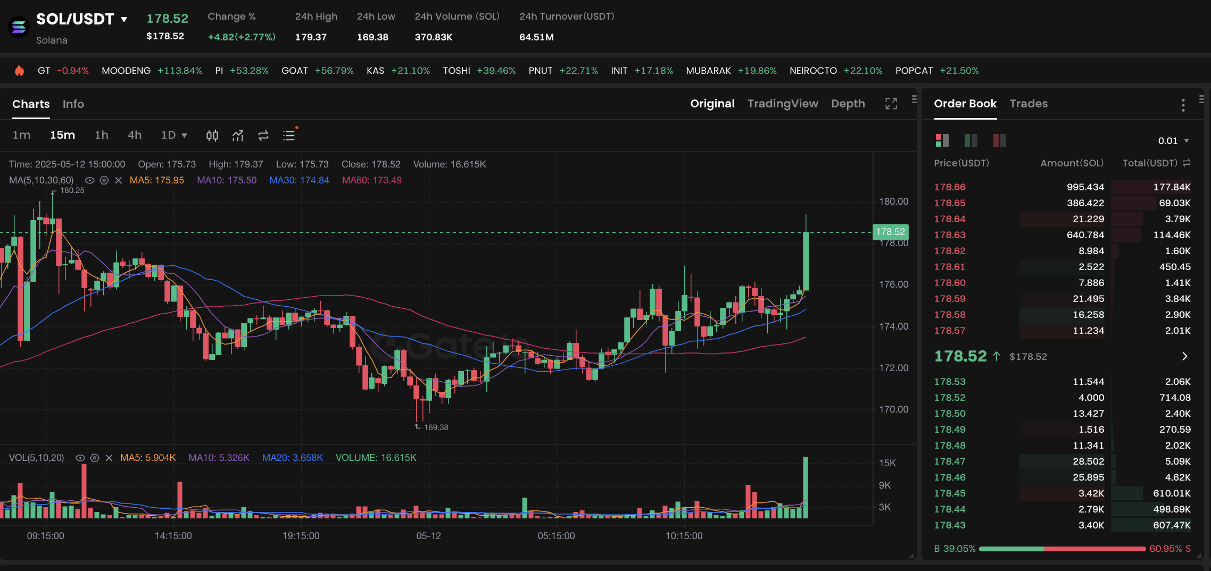Click the compare/swap chart icon
Screen dimensions: 1211x571
[262, 136]
